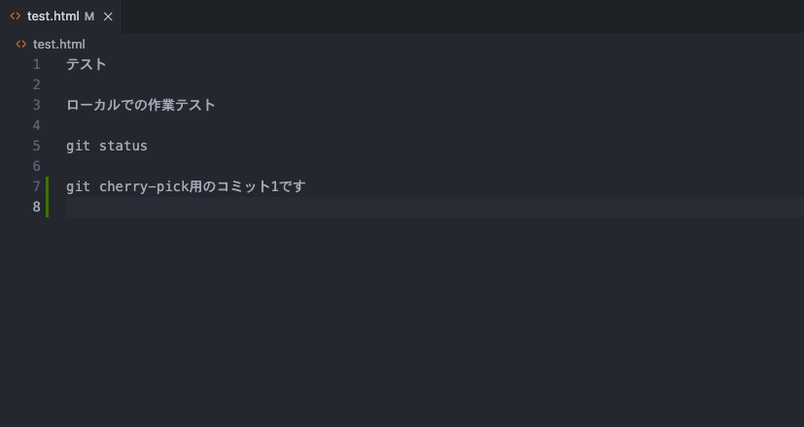This screenshot has width=804, height=427.
Task: Place cursor in 'ローカルでの作業テスト' line
Action: point(141,105)
